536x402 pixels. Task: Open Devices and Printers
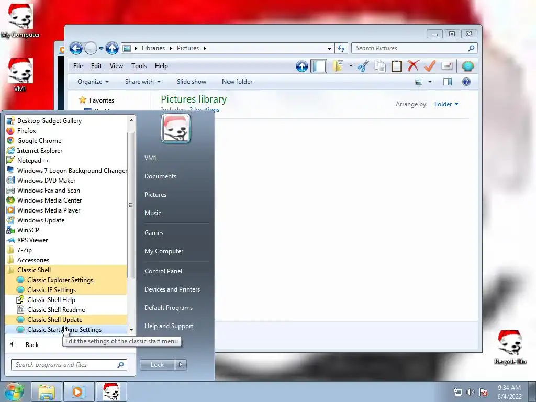pos(172,289)
